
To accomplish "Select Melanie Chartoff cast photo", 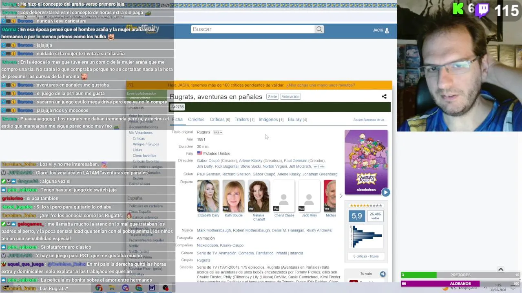I will (x=259, y=196).
